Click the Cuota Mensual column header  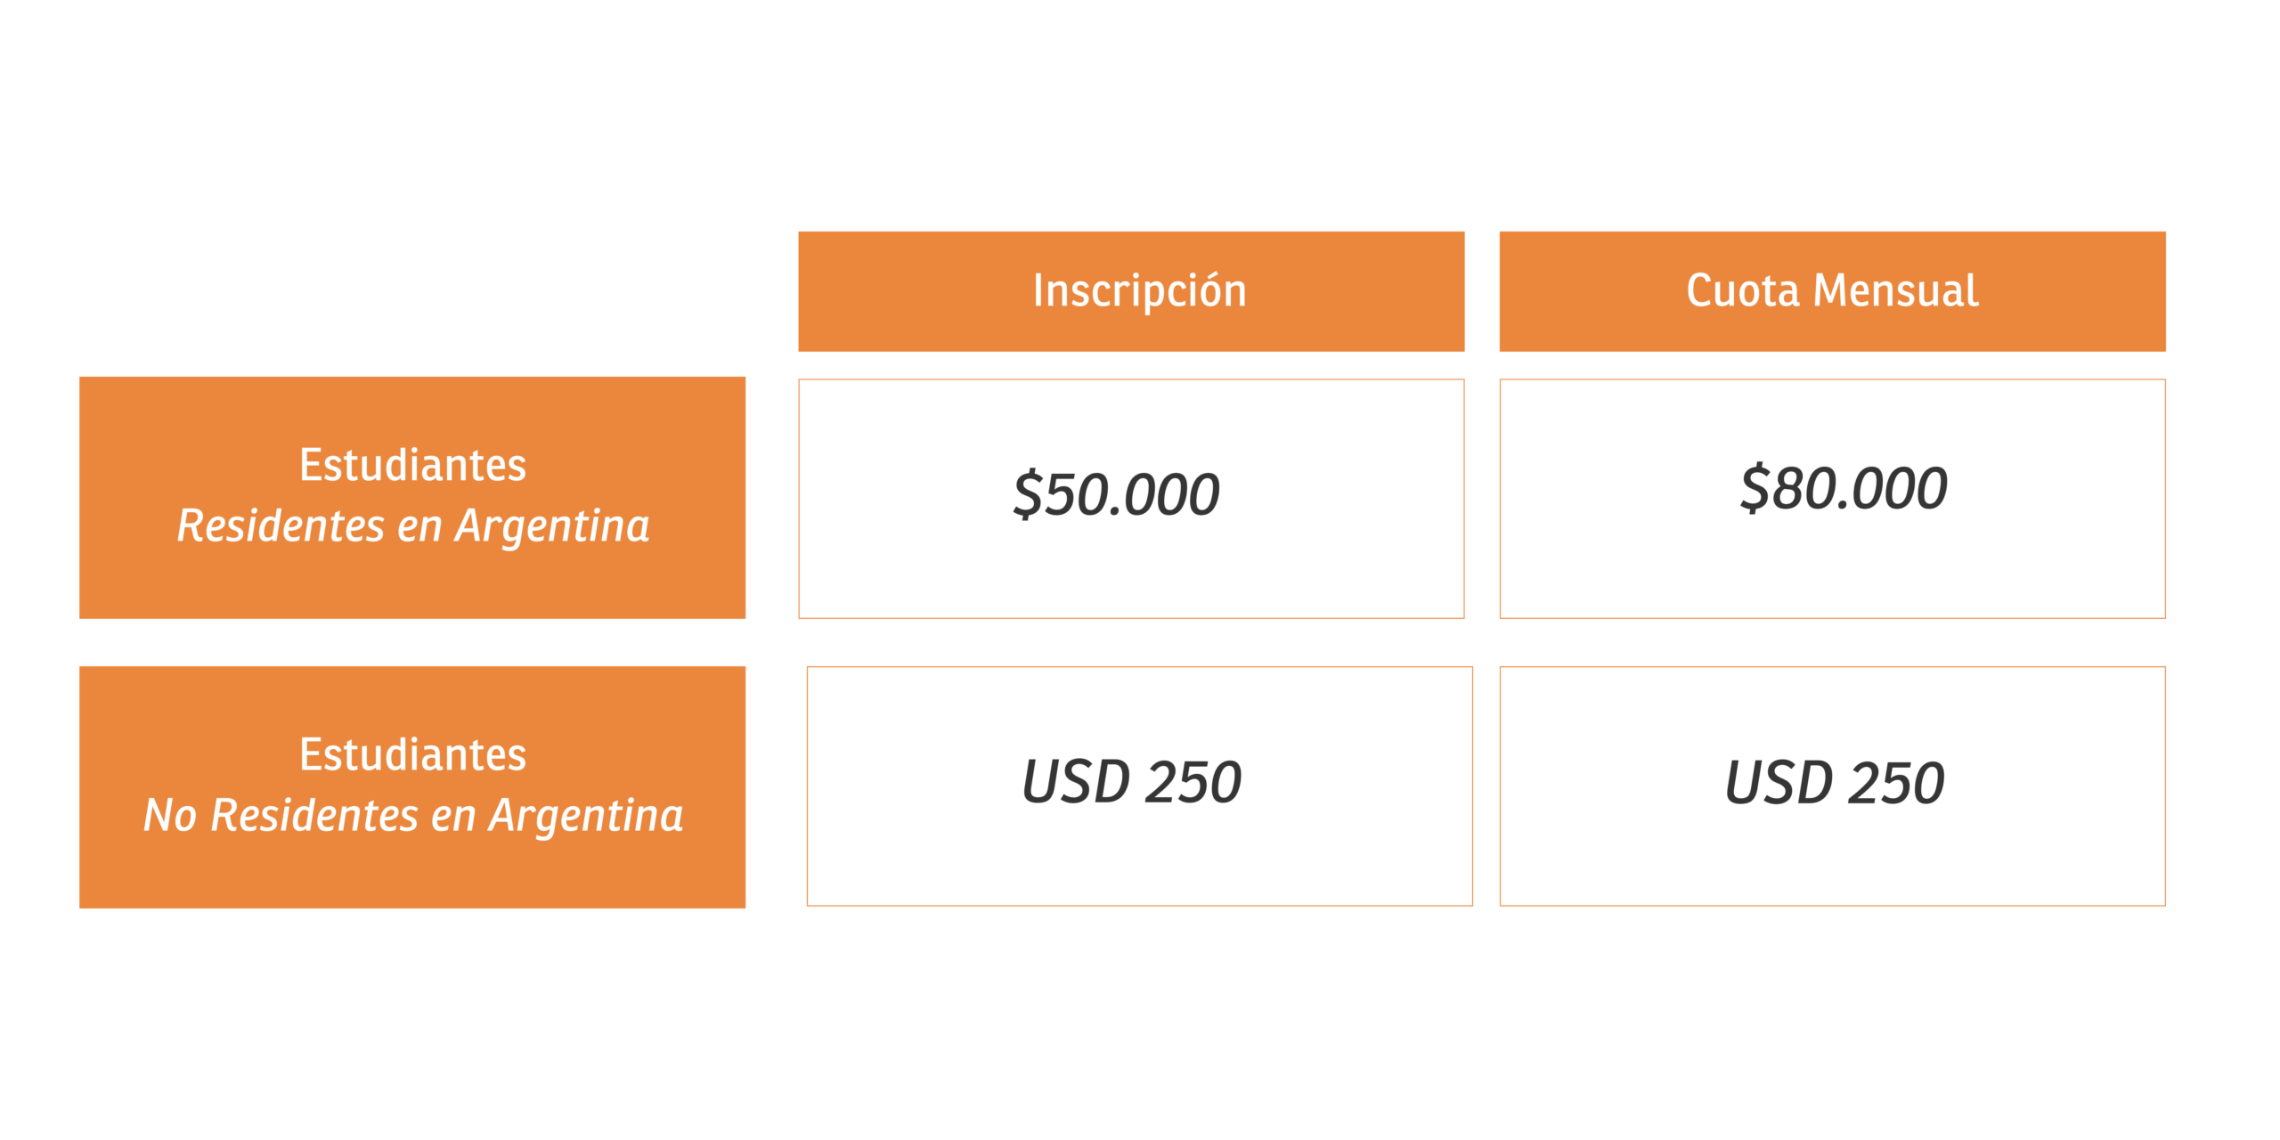point(1832,291)
